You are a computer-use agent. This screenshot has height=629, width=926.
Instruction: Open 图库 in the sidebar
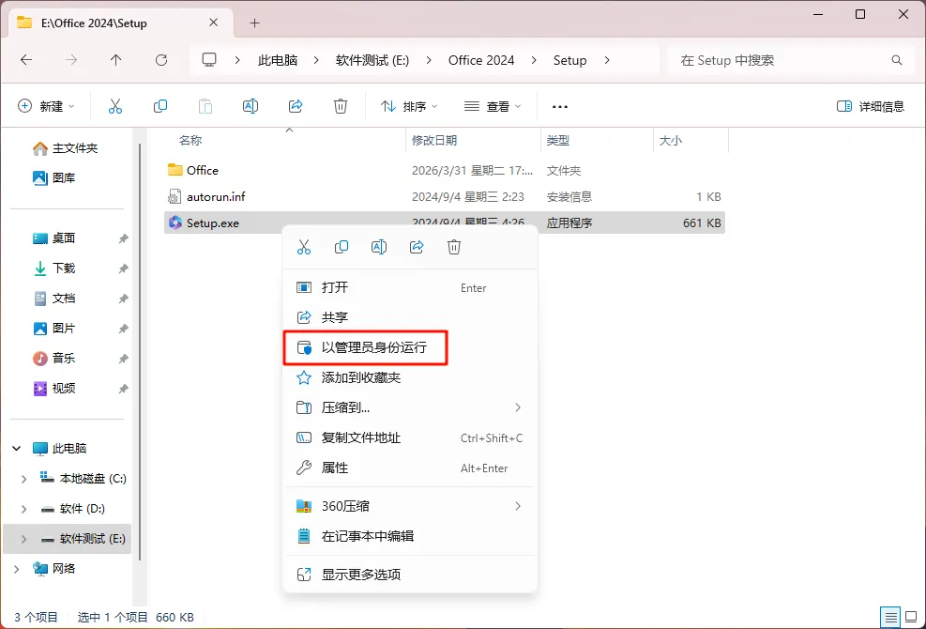click(54, 178)
